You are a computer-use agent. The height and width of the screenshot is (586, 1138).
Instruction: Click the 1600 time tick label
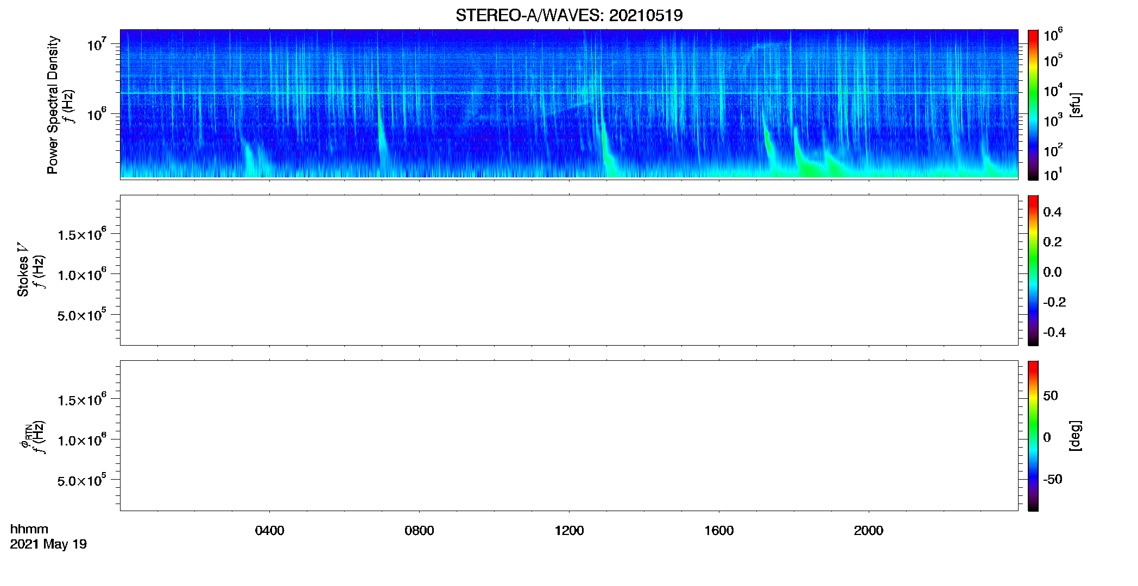click(719, 531)
